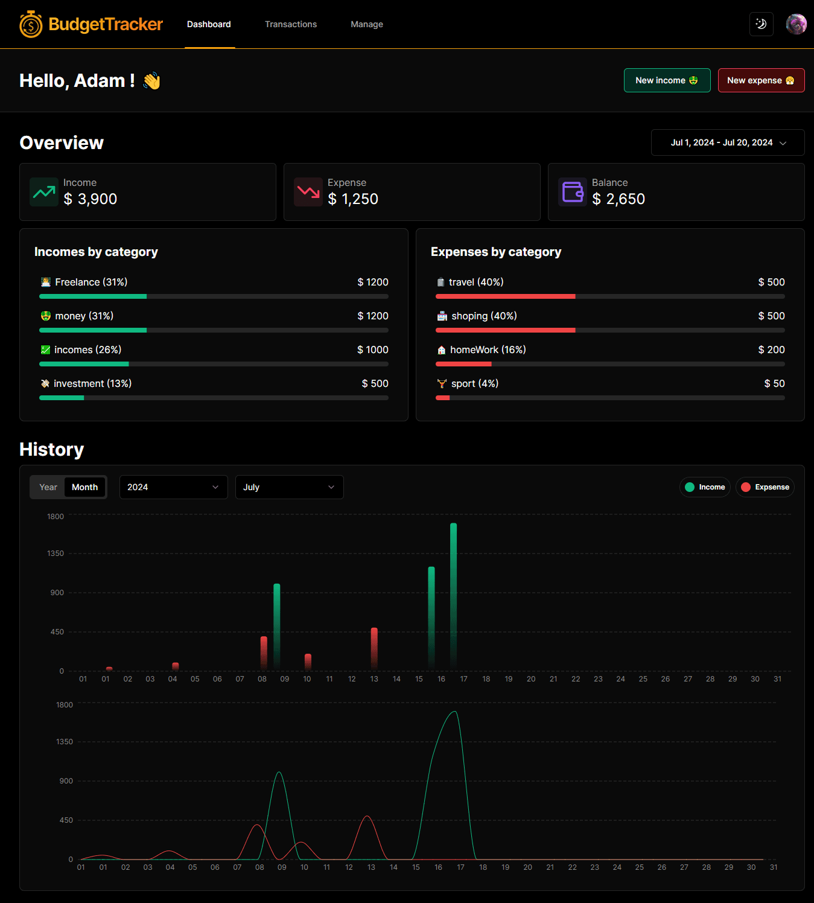Click the $ 200 homeWork amount

[x=771, y=349]
